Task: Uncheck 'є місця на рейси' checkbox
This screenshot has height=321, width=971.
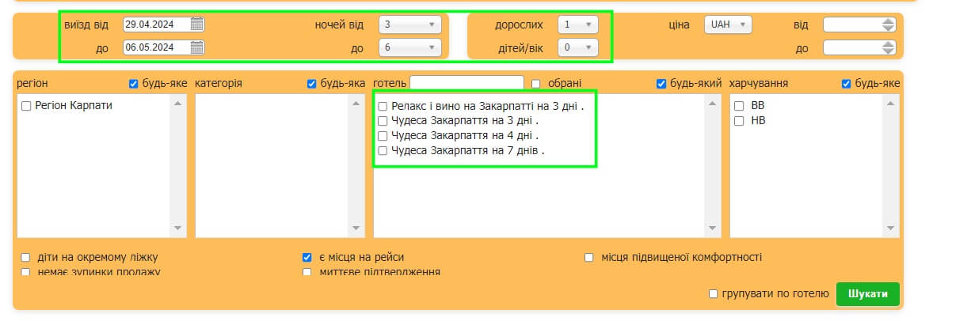Action: coord(307,258)
